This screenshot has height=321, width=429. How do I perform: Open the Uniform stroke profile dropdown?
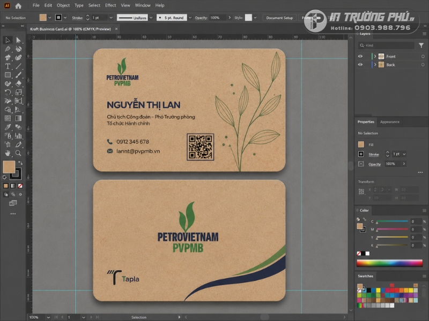click(151, 18)
